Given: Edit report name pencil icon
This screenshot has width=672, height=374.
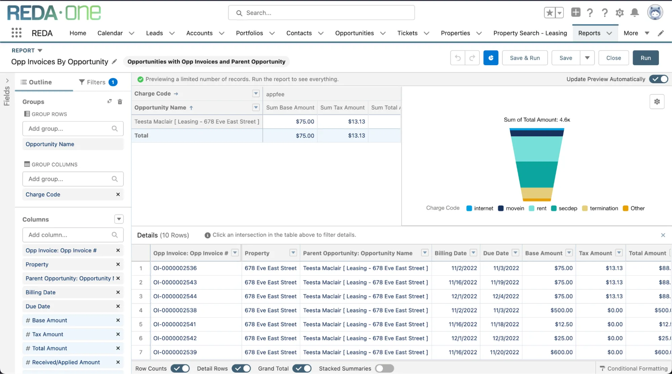Looking at the screenshot, I should 114,61.
